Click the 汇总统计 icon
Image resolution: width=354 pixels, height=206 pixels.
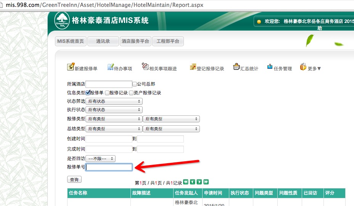237,67
